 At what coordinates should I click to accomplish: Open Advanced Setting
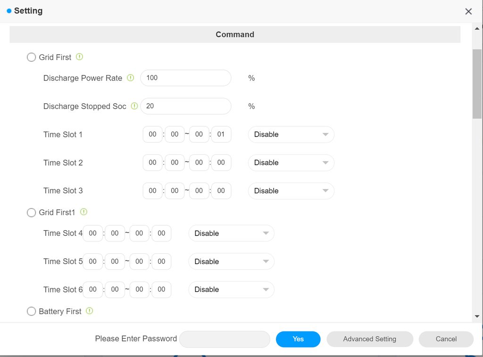tap(369, 339)
